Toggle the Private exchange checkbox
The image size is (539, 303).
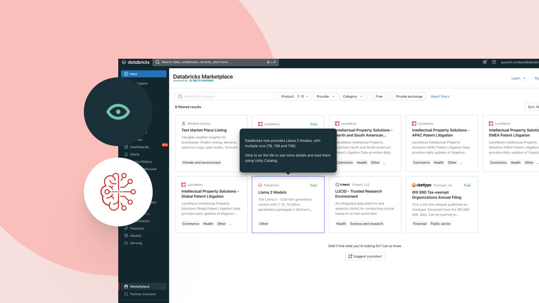393,96
